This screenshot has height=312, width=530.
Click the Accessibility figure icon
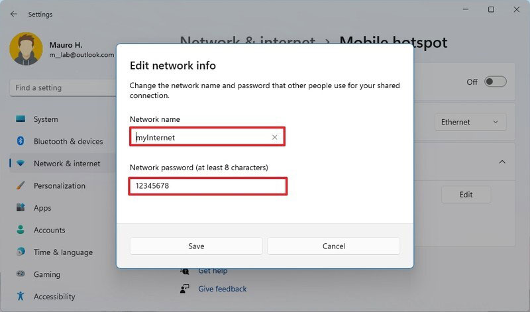[21, 296]
